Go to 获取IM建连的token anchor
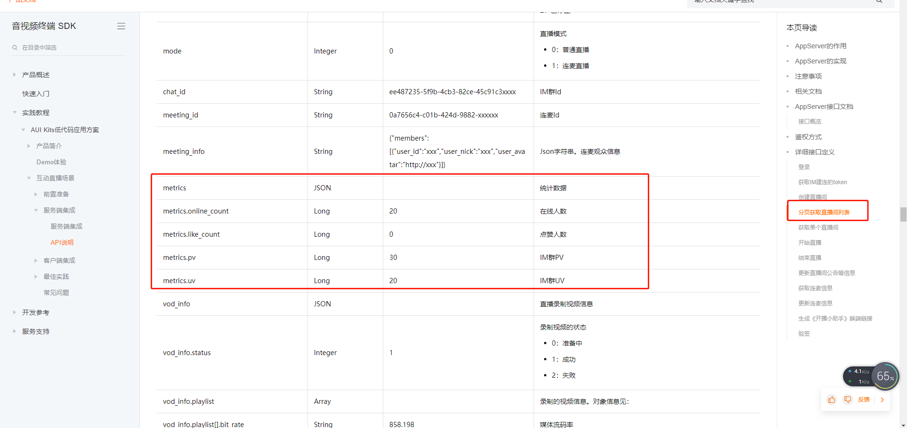Image resolution: width=907 pixels, height=428 pixels. coord(822,182)
